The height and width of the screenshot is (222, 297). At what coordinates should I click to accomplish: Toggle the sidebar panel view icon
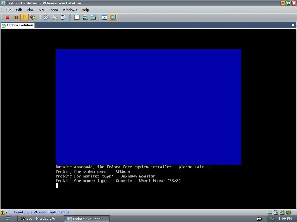coord(77,17)
